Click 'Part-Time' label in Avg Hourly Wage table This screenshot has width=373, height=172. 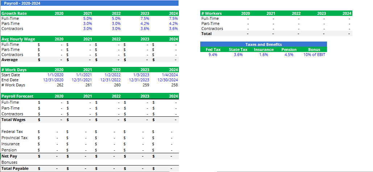11,50
